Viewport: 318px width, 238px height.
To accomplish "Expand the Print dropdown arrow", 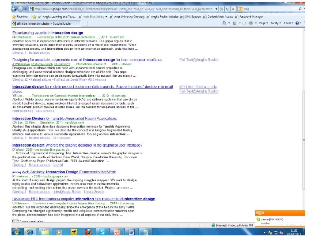I will (256, 23).
